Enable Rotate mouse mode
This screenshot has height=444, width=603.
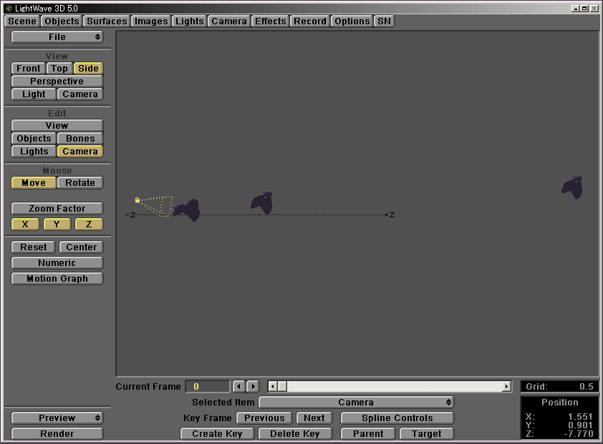coord(79,182)
